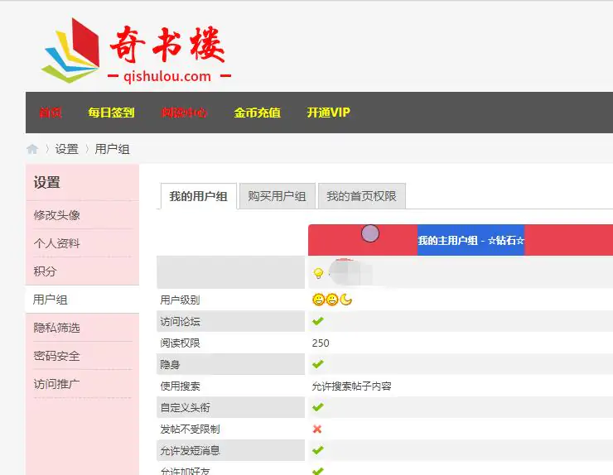Click the 阅读权限 row label

[181, 343]
